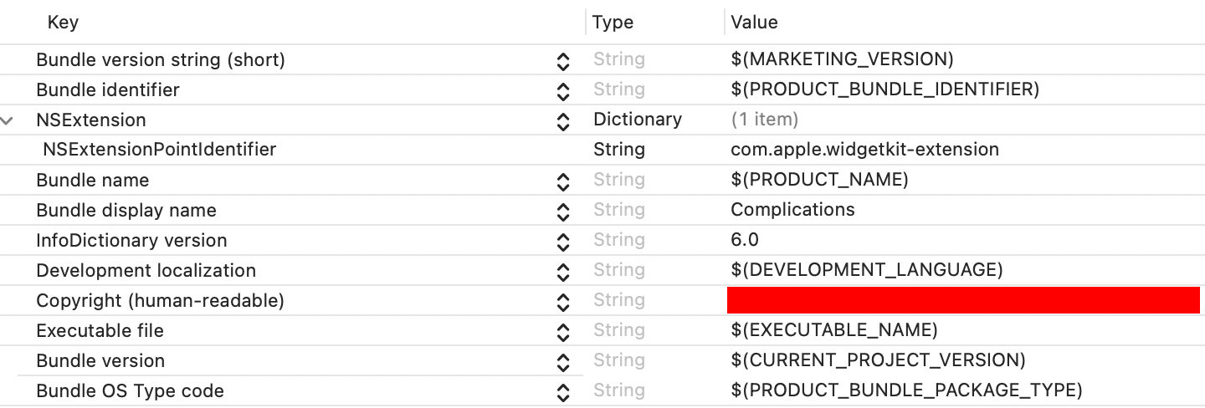Click the Dictionary type of NSExtension

point(638,120)
